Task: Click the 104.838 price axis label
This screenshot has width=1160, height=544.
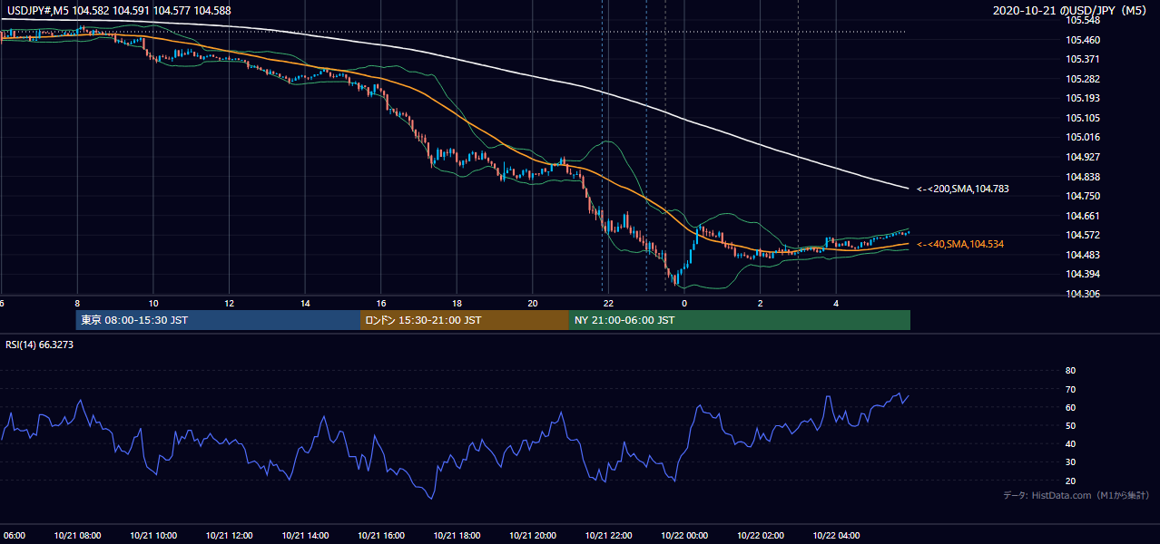Action: coord(1083,177)
